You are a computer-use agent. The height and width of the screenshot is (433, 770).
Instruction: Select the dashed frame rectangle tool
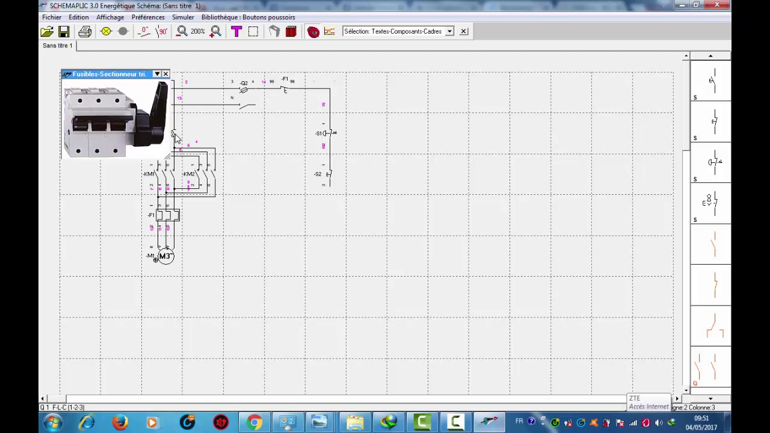pos(253,31)
